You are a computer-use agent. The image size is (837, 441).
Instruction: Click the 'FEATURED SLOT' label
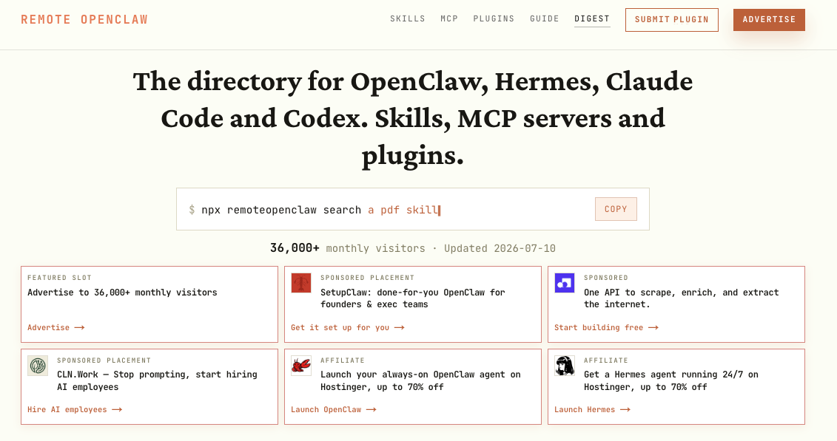pos(59,278)
